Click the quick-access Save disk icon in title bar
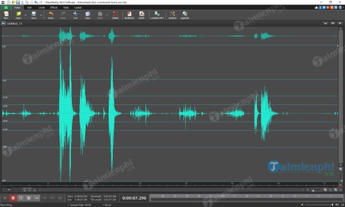The height and width of the screenshot is (207, 345). (x=18, y=2)
